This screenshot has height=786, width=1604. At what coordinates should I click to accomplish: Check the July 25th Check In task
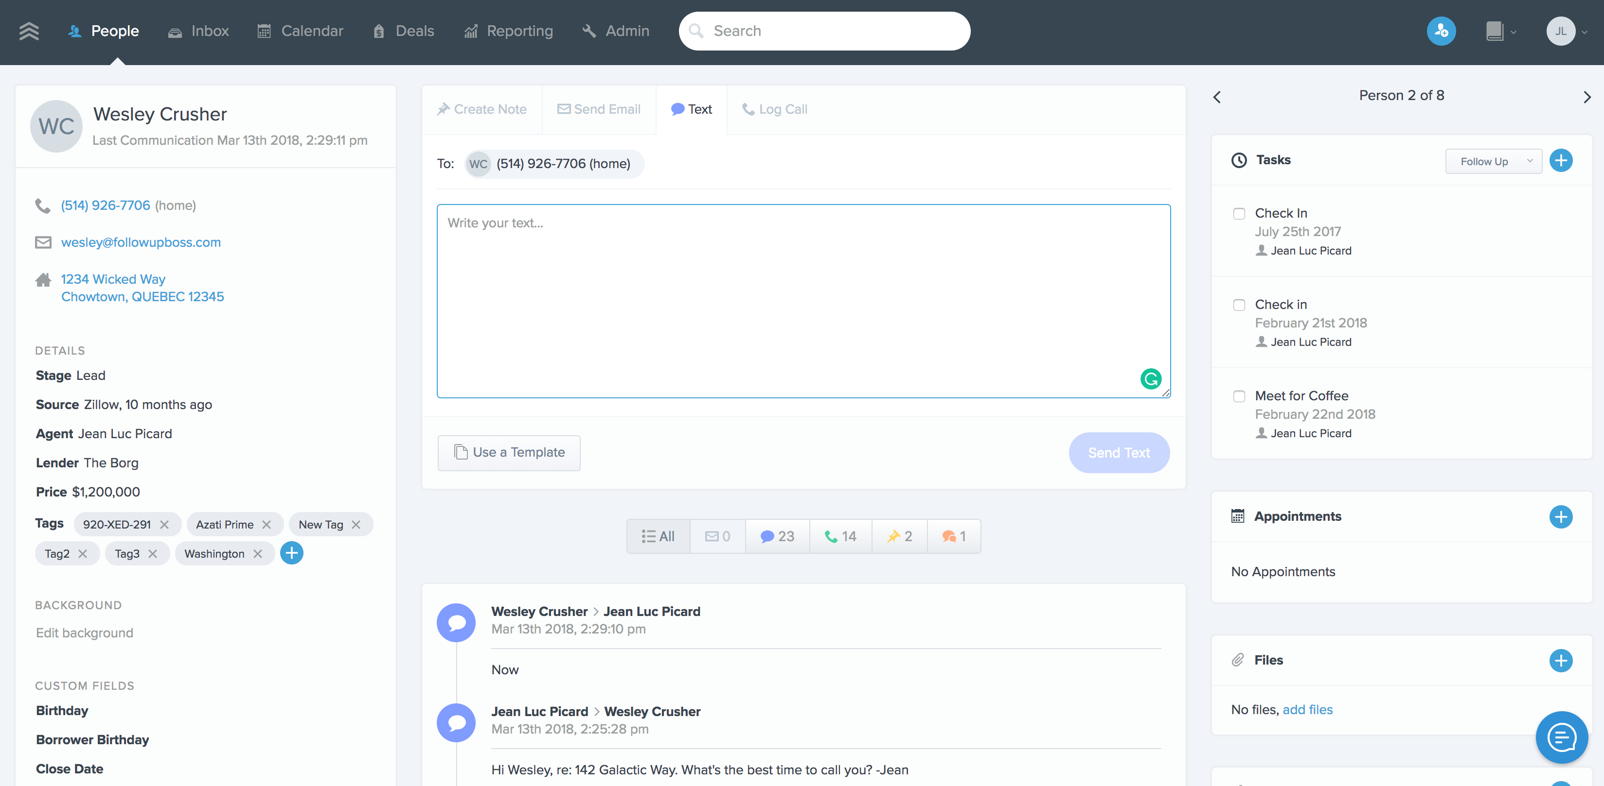pos(1239,213)
